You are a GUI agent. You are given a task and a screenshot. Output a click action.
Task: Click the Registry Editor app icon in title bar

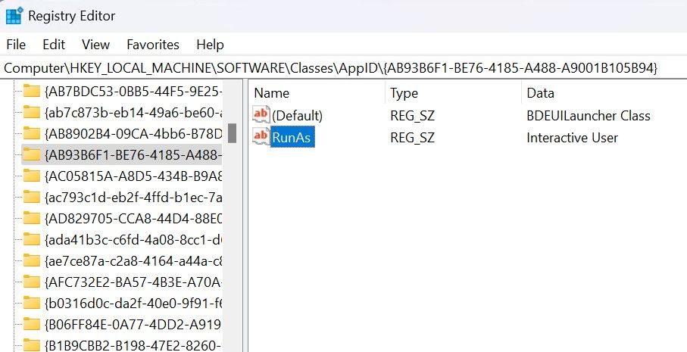[13, 15]
